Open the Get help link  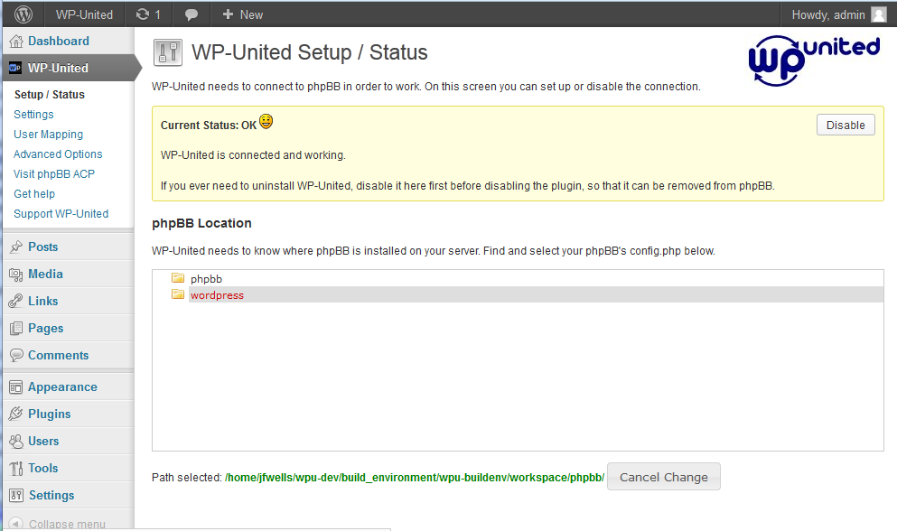[34, 194]
